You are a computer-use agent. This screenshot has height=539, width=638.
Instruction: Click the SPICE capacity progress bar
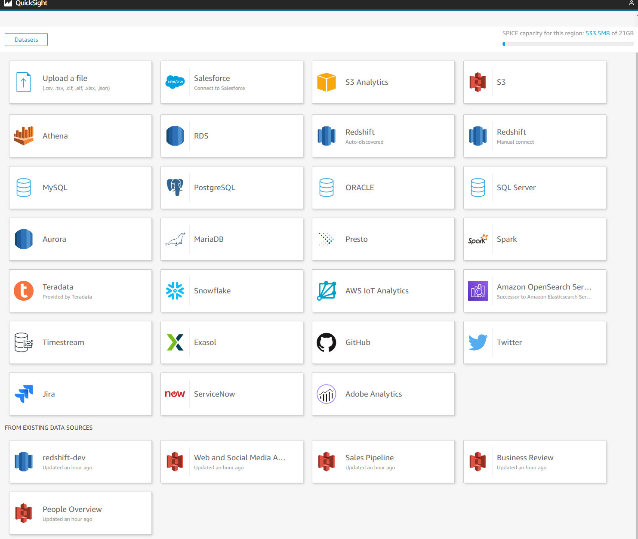pos(568,44)
